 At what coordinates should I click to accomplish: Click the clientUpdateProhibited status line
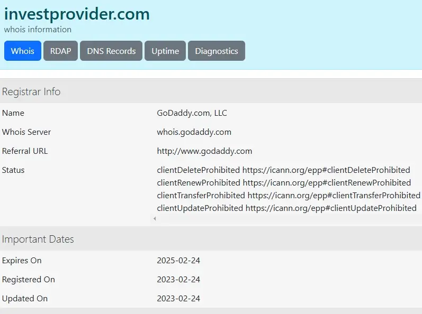pyautogui.click(x=286, y=208)
